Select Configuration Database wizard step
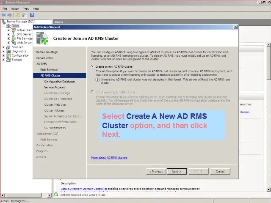271x203 pixels. (x=59, y=81)
